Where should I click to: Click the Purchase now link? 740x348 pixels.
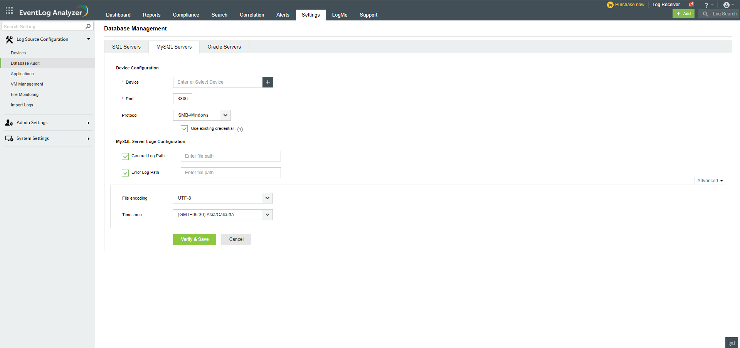pyautogui.click(x=630, y=5)
